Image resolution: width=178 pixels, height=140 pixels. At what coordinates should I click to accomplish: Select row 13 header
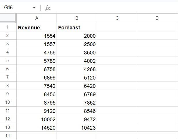(8, 127)
